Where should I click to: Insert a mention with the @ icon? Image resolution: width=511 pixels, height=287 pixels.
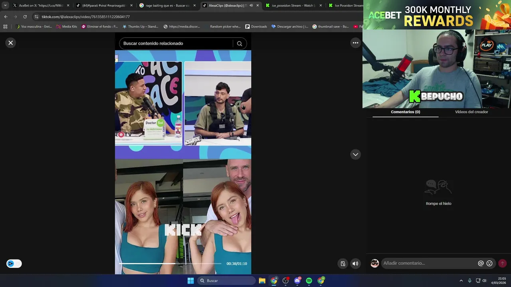(481, 263)
